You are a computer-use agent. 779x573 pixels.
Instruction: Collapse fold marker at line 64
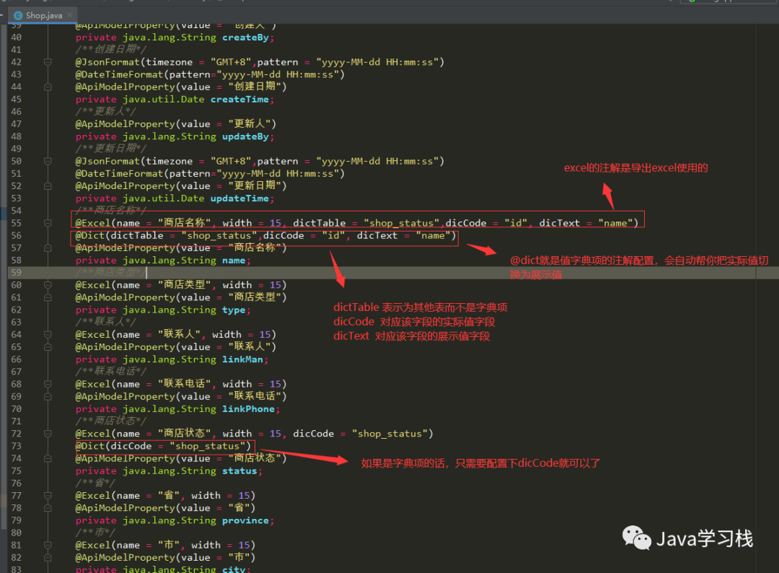pos(48,334)
